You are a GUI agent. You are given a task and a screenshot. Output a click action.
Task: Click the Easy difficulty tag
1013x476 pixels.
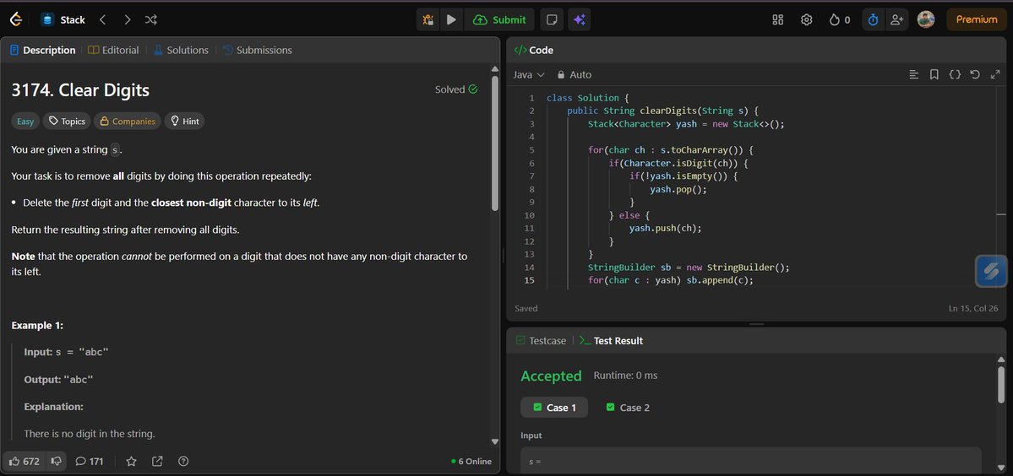[25, 122]
